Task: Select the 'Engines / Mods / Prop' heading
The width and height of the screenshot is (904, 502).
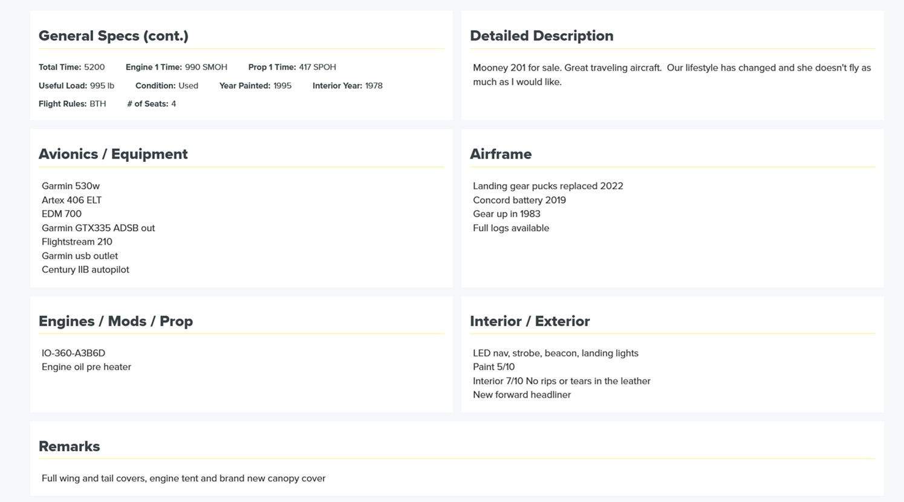Action: coord(115,321)
